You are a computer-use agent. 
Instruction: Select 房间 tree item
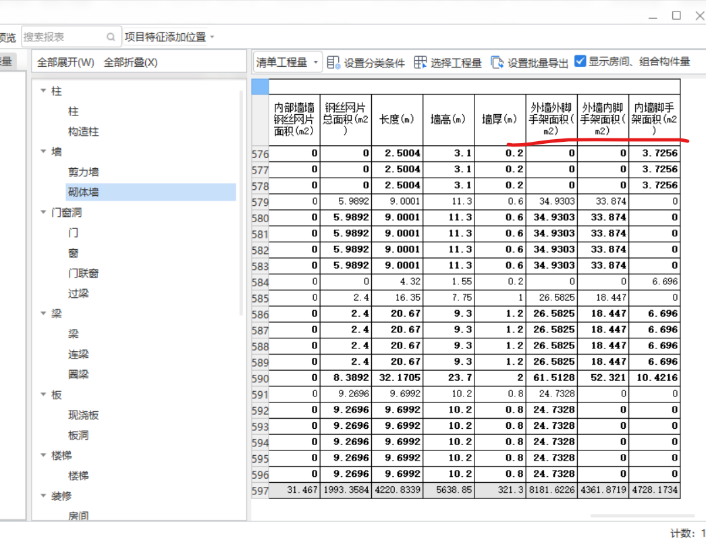(78, 516)
